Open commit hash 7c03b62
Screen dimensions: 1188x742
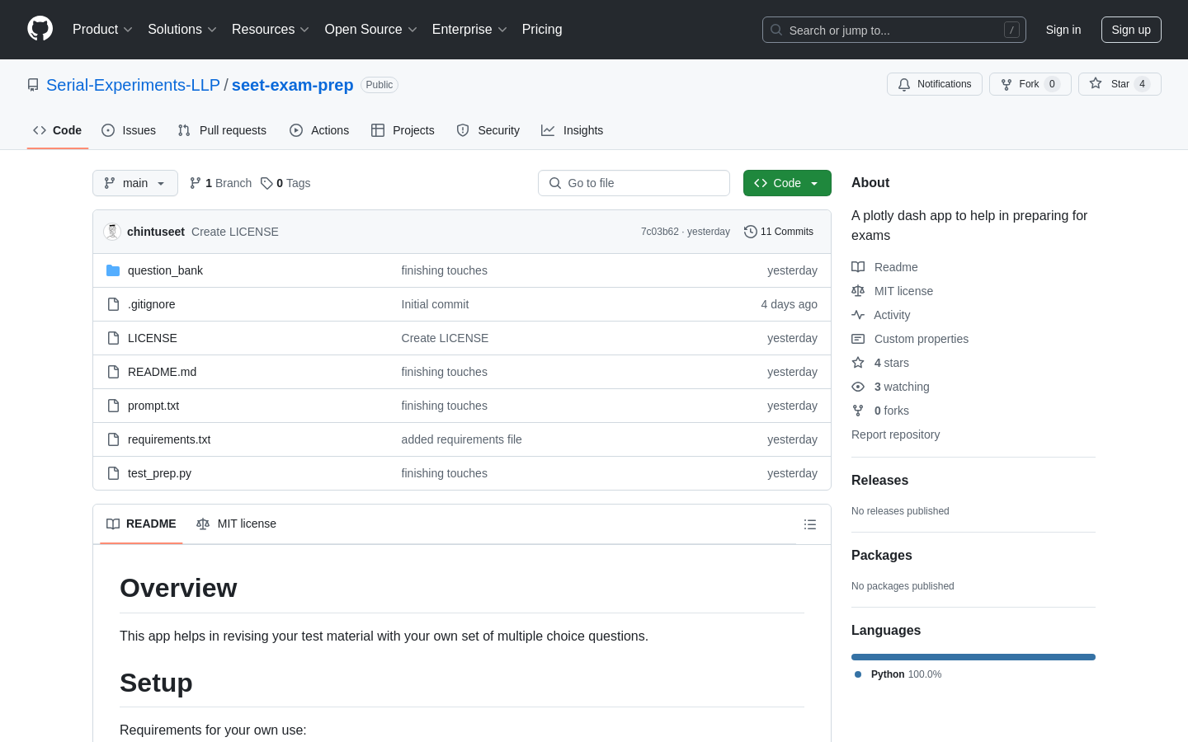pos(660,232)
